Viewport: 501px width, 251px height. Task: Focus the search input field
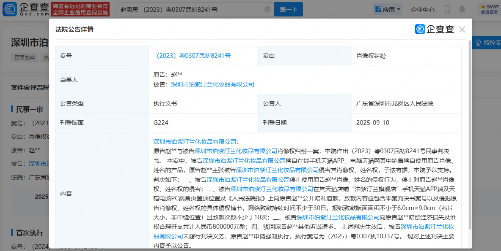pyautogui.click(x=195, y=10)
